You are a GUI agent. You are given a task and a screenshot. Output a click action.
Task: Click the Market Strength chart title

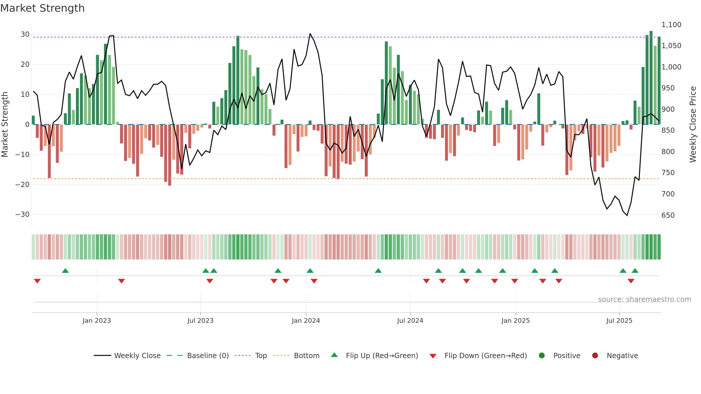[x=42, y=8]
